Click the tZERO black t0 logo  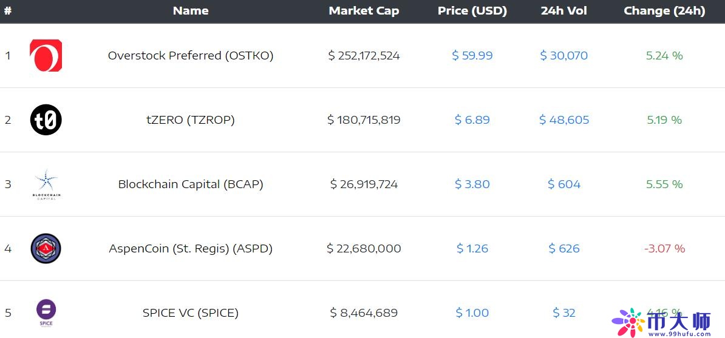point(46,120)
